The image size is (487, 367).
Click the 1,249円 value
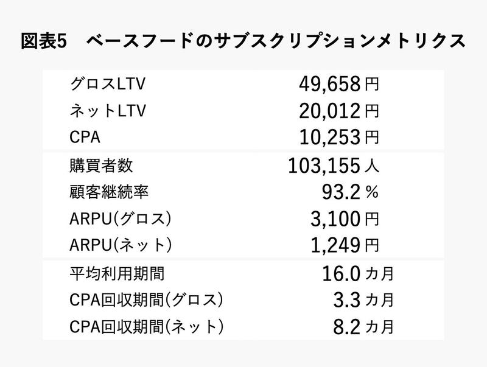(344, 245)
